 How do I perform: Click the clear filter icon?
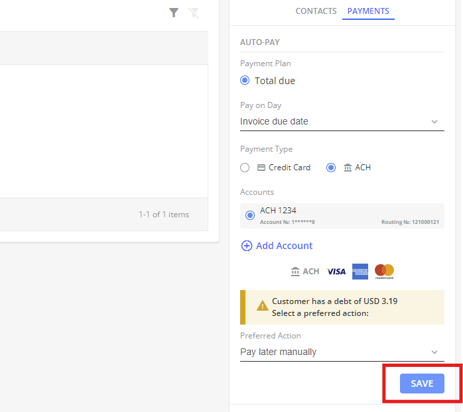pyautogui.click(x=194, y=12)
